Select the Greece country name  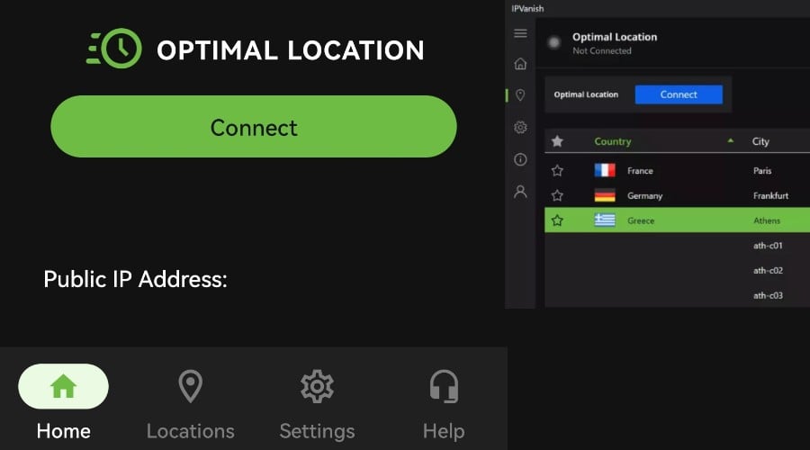click(641, 220)
